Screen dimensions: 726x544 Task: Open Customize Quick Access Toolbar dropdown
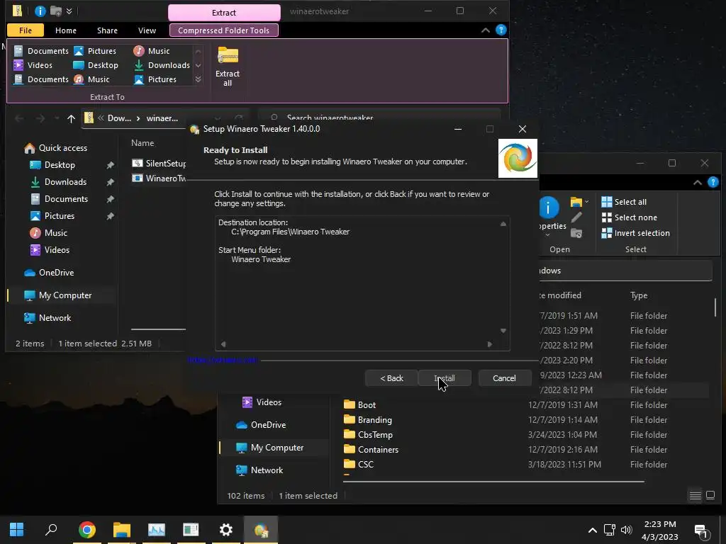(69, 11)
